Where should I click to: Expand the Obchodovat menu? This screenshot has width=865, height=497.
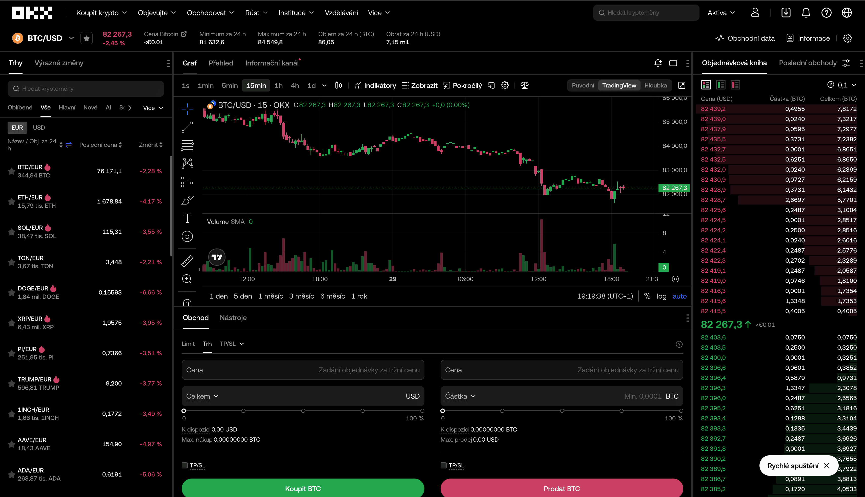211,13
